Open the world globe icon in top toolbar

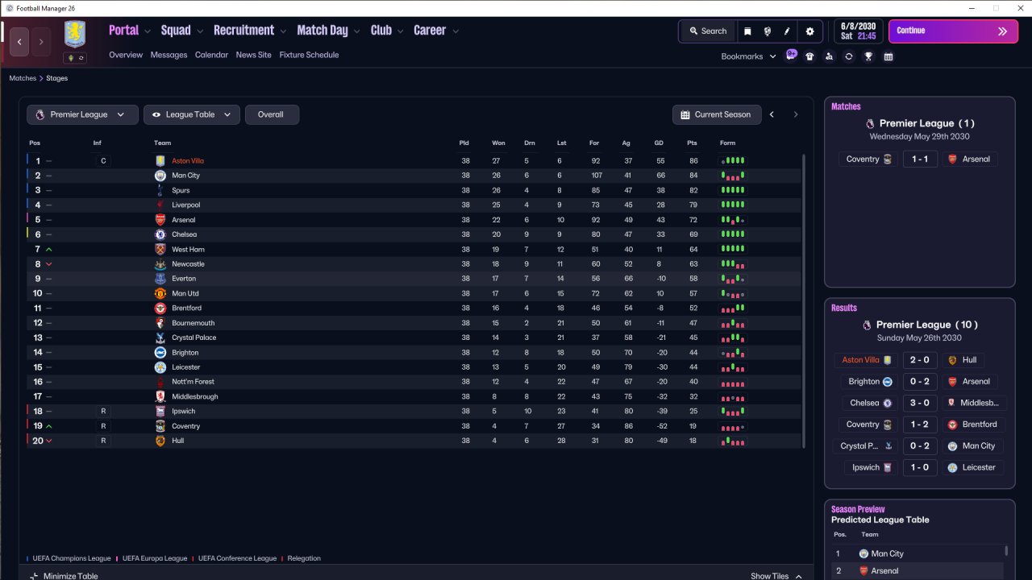click(x=768, y=31)
